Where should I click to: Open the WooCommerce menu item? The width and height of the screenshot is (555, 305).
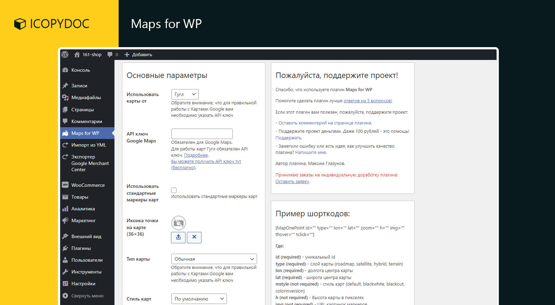(x=88, y=185)
